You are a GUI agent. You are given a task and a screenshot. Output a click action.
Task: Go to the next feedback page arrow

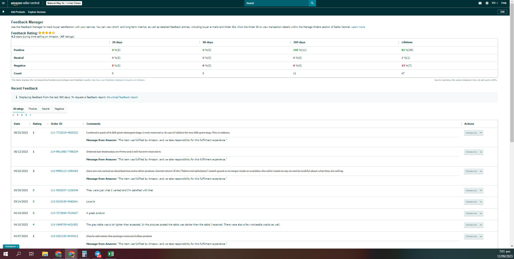pyautogui.click(x=30, y=115)
